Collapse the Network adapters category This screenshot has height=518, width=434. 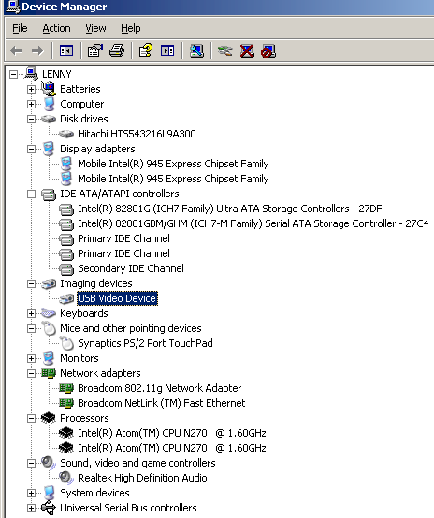pyautogui.click(x=31, y=373)
